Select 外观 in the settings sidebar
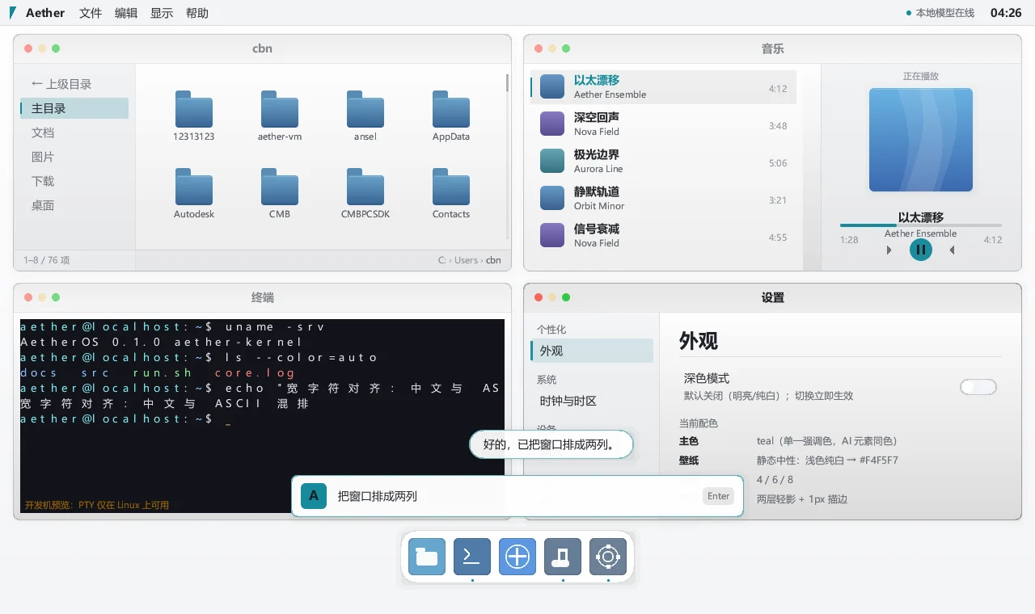 pyautogui.click(x=592, y=351)
